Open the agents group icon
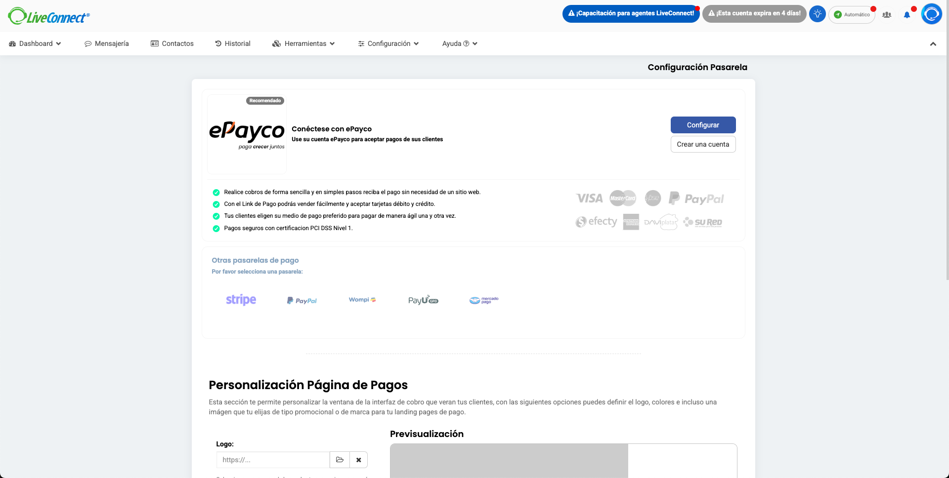Image resolution: width=949 pixels, height=478 pixels. coord(887,15)
